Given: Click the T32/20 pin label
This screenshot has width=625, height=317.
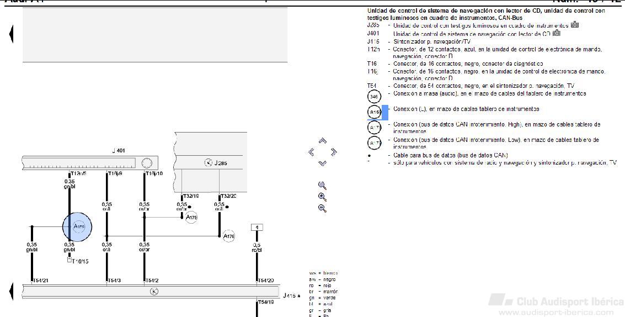Looking at the screenshot, I should [x=229, y=196].
